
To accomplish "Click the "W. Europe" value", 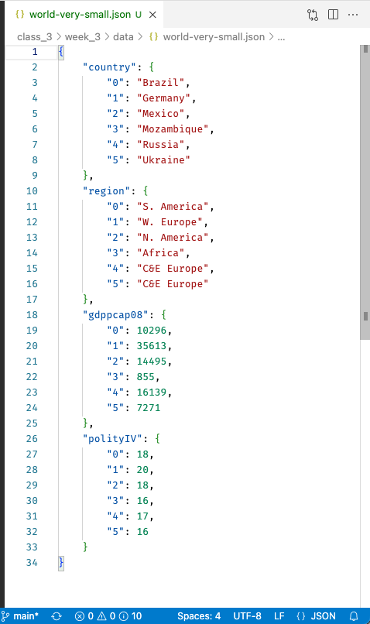I will pos(170,222).
